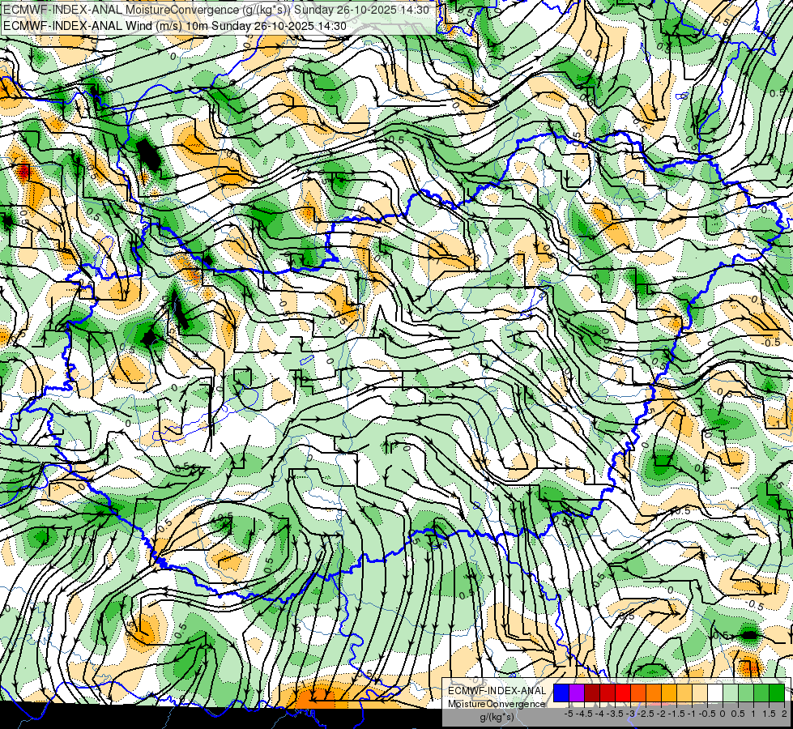Click the '2' legend tick value

coord(784,714)
